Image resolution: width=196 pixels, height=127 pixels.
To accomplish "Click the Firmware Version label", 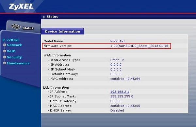I will point(58,46).
